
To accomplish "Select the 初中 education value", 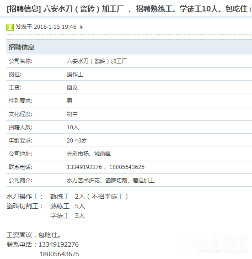I will point(72,114).
